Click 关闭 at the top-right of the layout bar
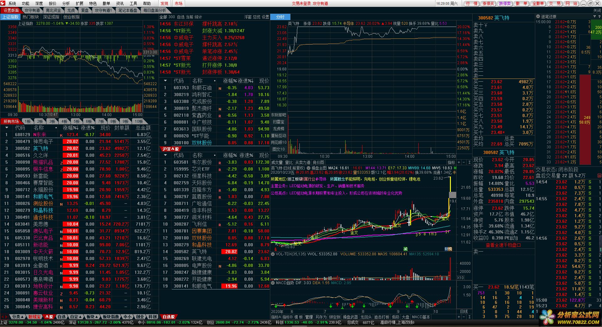The width and height of the screenshot is (602, 327). click(x=597, y=10)
